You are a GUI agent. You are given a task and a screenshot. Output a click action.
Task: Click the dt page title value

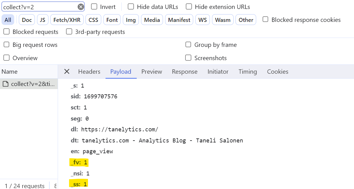[162, 141]
